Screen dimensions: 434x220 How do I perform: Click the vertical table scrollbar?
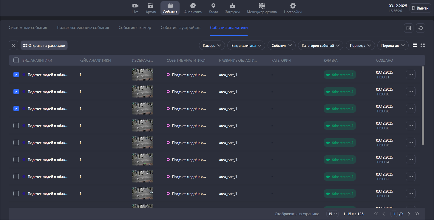(x=423, y=106)
